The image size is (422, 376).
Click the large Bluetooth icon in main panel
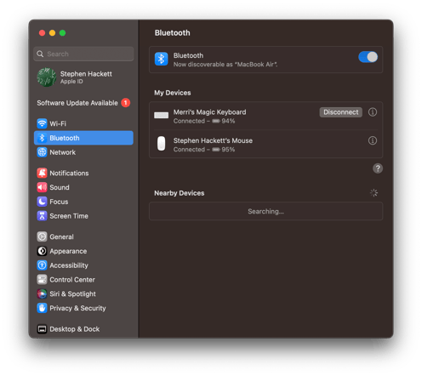tap(161, 59)
